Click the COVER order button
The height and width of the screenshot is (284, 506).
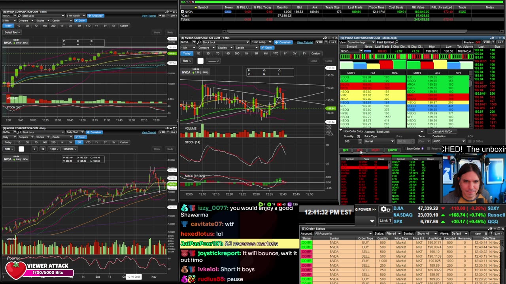click(392, 150)
